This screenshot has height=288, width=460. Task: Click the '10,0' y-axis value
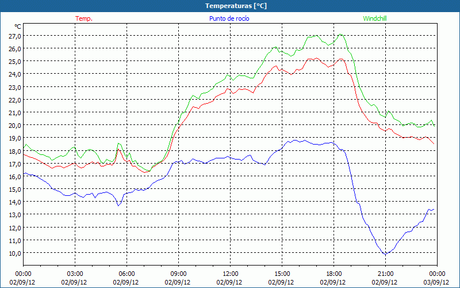pyautogui.click(x=15, y=253)
